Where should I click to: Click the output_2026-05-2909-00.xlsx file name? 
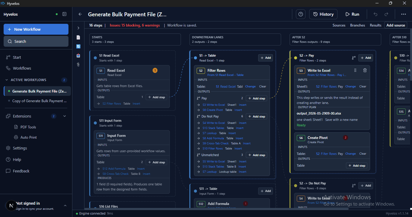coord(319,113)
